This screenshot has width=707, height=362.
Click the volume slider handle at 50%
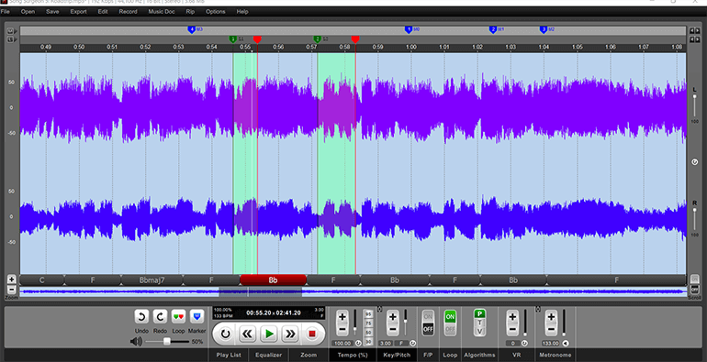pos(167,342)
